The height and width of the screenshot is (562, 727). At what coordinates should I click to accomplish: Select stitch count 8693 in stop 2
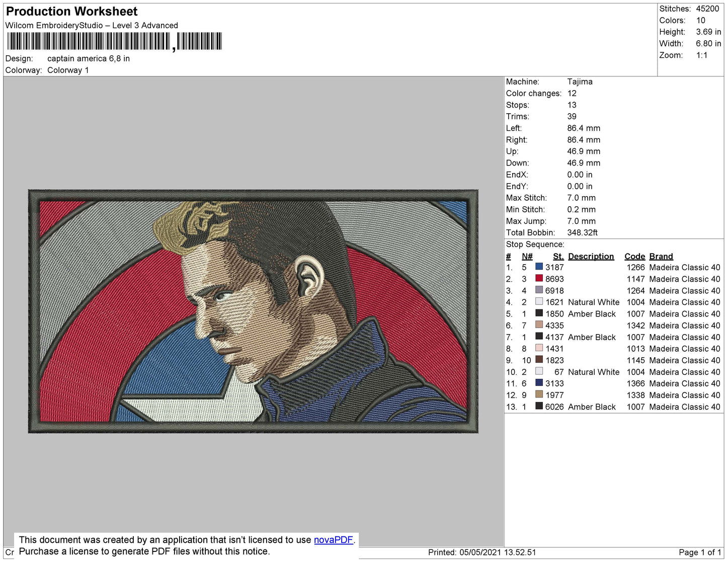(x=554, y=279)
